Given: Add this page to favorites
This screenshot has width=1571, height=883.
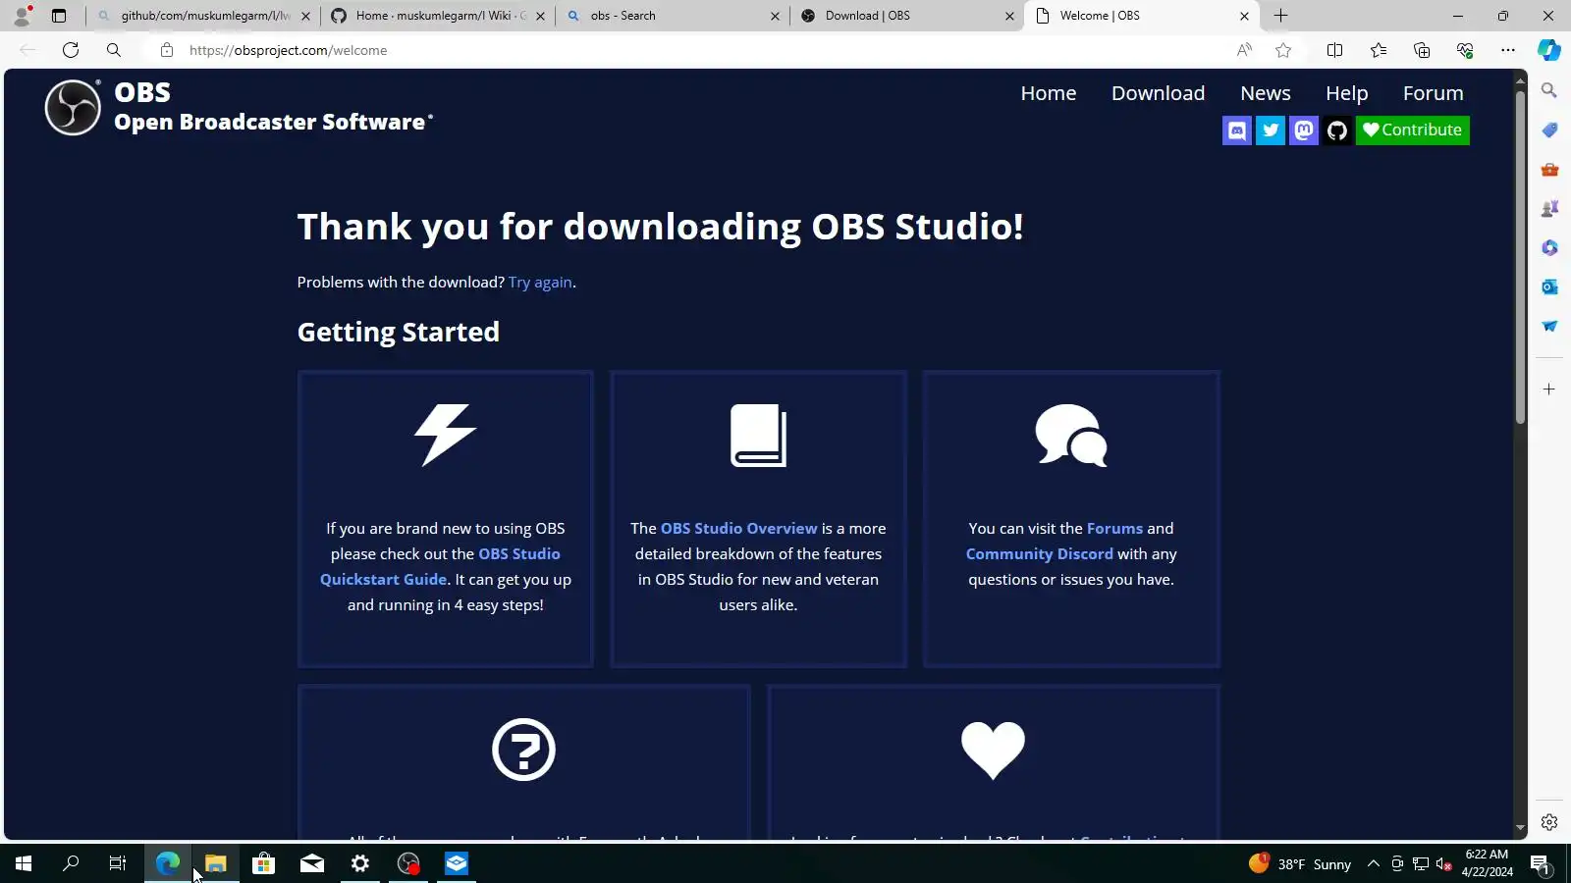Looking at the screenshot, I should click(1283, 50).
